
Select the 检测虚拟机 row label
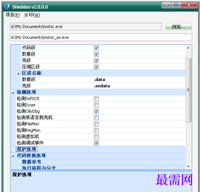tap(28, 137)
